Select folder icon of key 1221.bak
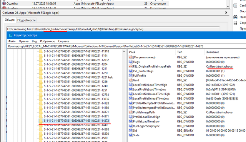The image size is (246, 142). (x=41, y=78)
